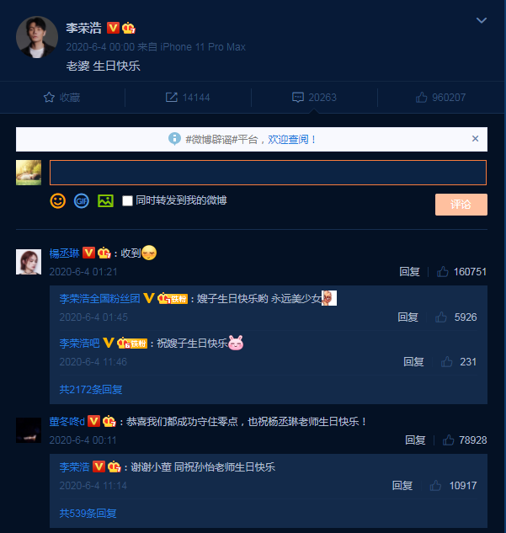The image size is (506, 533).
Task: Click the info icon in 微博辟谣 banner
Action: click(x=174, y=139)
